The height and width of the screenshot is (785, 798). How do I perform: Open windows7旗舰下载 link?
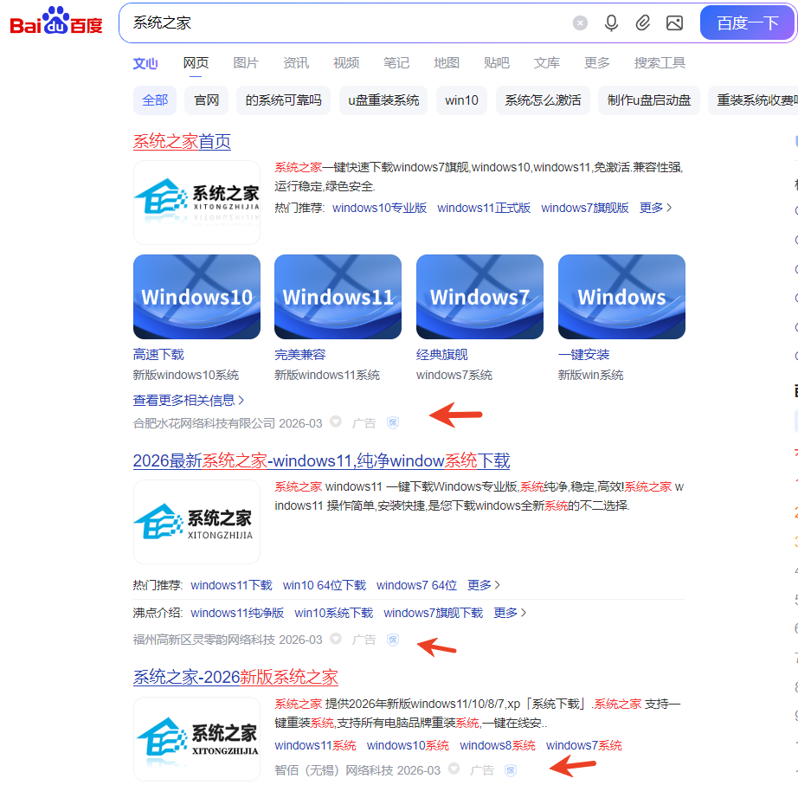pyautogui.click(x=433, y=613)
